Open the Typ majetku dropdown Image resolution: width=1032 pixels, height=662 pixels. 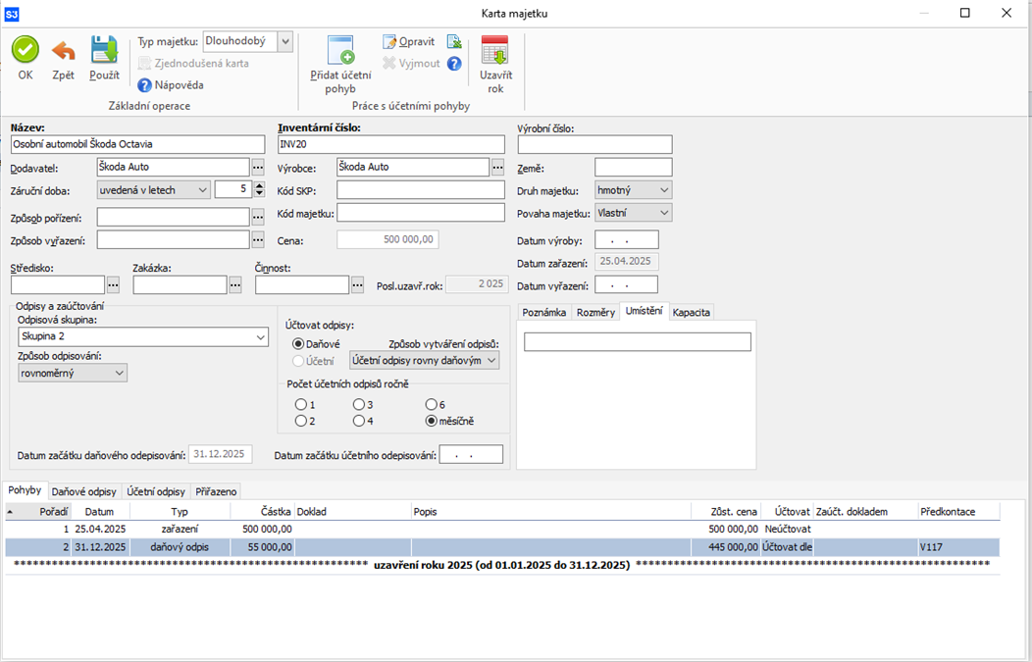coord(284,41)
